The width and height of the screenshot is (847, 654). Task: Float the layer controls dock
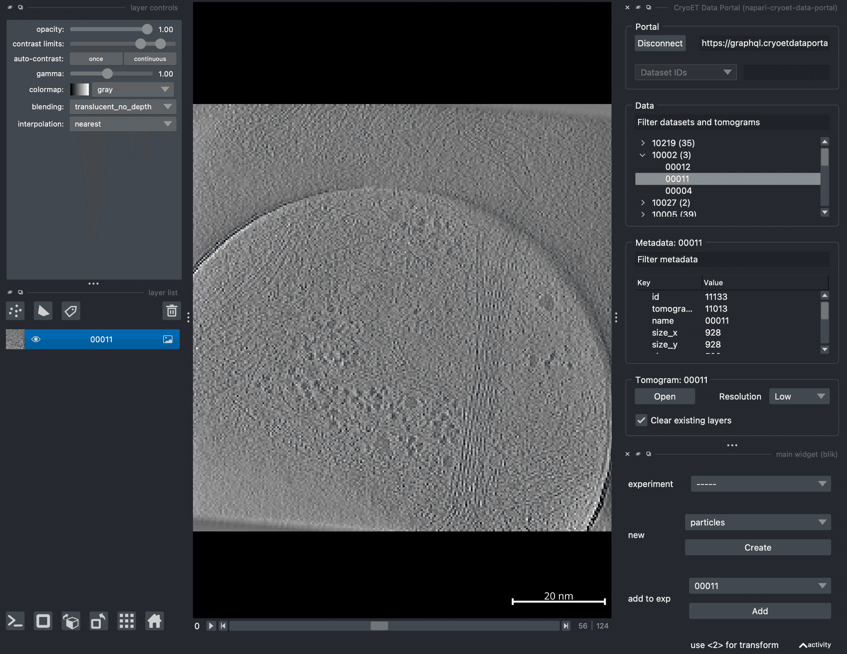20,7
